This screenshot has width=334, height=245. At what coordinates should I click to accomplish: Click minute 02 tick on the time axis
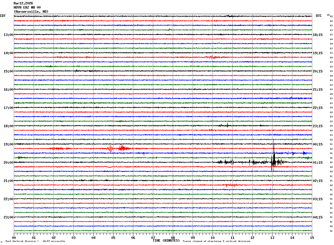(54, 238)
